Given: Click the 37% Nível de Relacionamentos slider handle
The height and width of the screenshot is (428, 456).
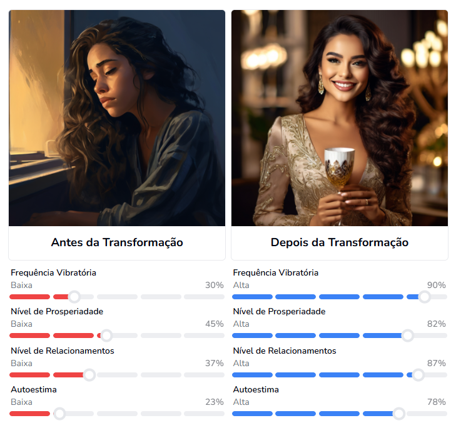Looking at the screenshot, I should coord(89,375).
